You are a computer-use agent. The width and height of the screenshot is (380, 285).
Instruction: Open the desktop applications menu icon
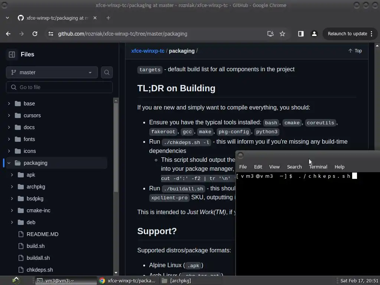pyautogui.click(x=16, y=281)
